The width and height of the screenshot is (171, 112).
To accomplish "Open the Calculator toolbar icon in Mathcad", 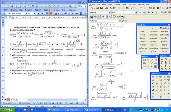I will click(92, 17).
